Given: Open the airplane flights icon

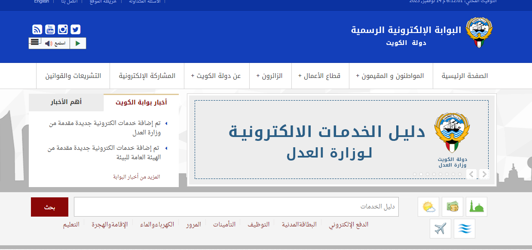Looking at the screenshot, I should tap(440, 229).
